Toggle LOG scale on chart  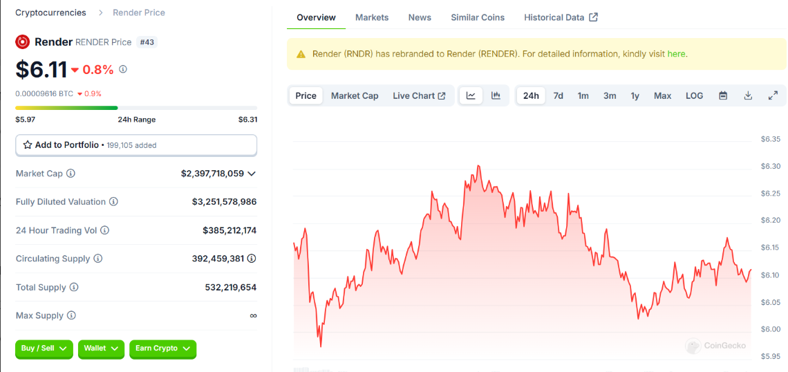(695, 95)
